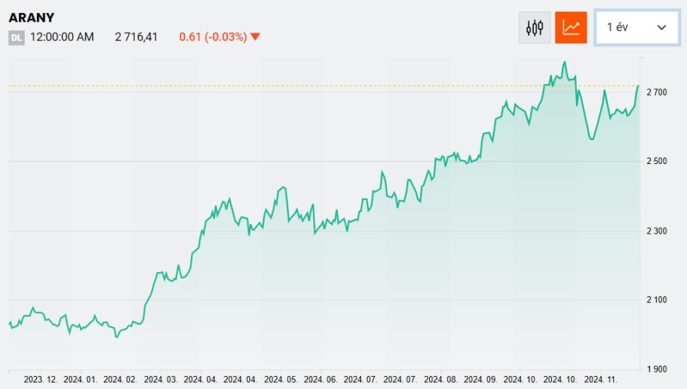The width and height of the screenshot is (687, 389).
Task: Click the chart's peak point in late October
Action: coord(564,62)
